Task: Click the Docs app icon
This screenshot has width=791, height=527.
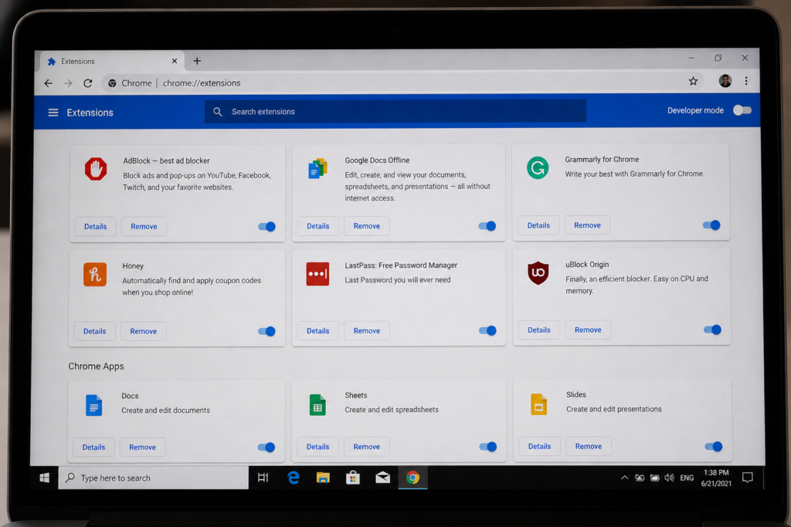Action: 93,405
